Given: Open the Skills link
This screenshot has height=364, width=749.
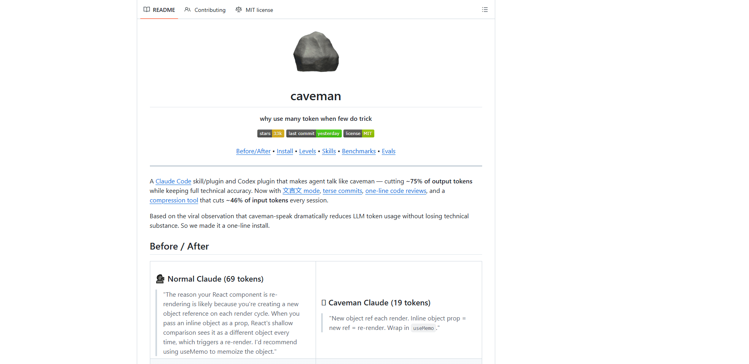Looking at the screenshot, I should tap(329, 151).
